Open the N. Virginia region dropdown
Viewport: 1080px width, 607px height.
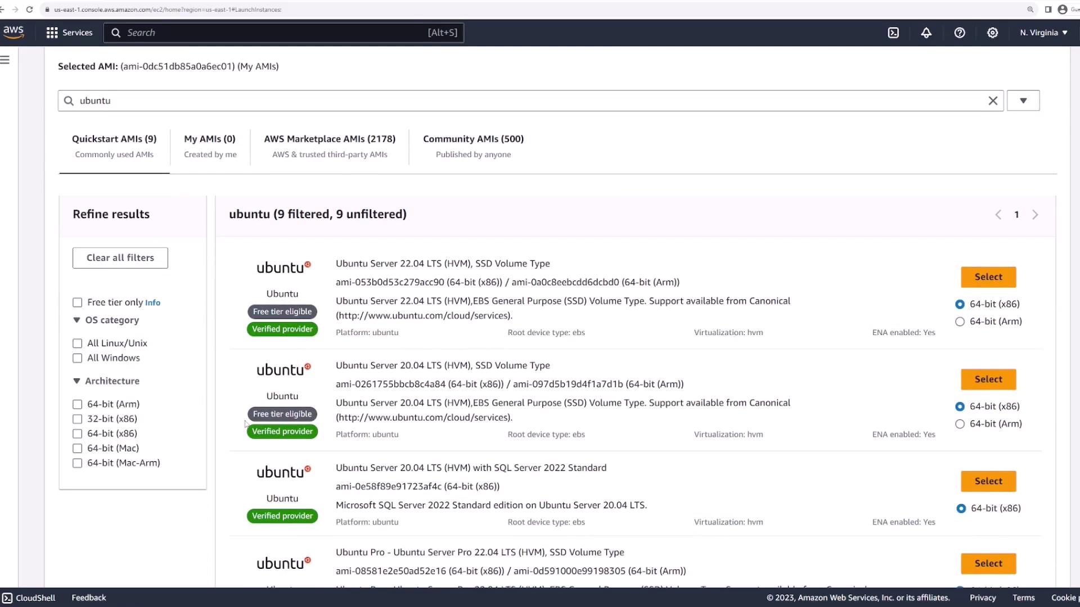[x=1043, y=33]
